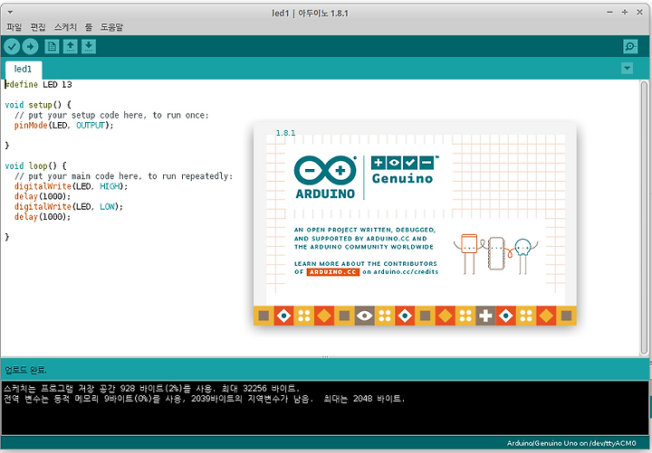Click the 'digitalWrite(LED, HIGH);' line
This screenshot has height=453, width=652.
click(72, 186)
